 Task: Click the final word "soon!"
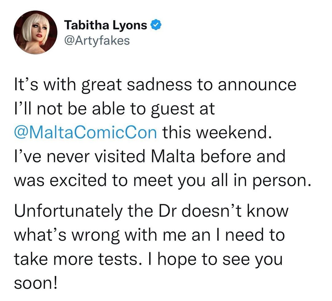pyautogui.click(x=35, y=283)
